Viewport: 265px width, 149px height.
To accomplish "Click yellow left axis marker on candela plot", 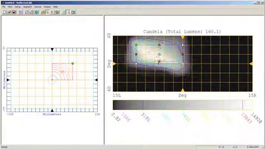I will (115, 64).
